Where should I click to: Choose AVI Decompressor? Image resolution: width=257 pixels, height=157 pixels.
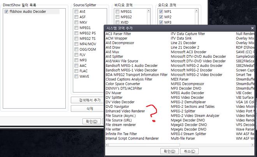click(120, 43)
